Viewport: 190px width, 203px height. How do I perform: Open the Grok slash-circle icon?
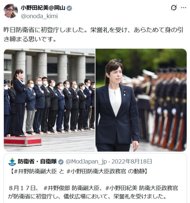[x=174, y=8]
